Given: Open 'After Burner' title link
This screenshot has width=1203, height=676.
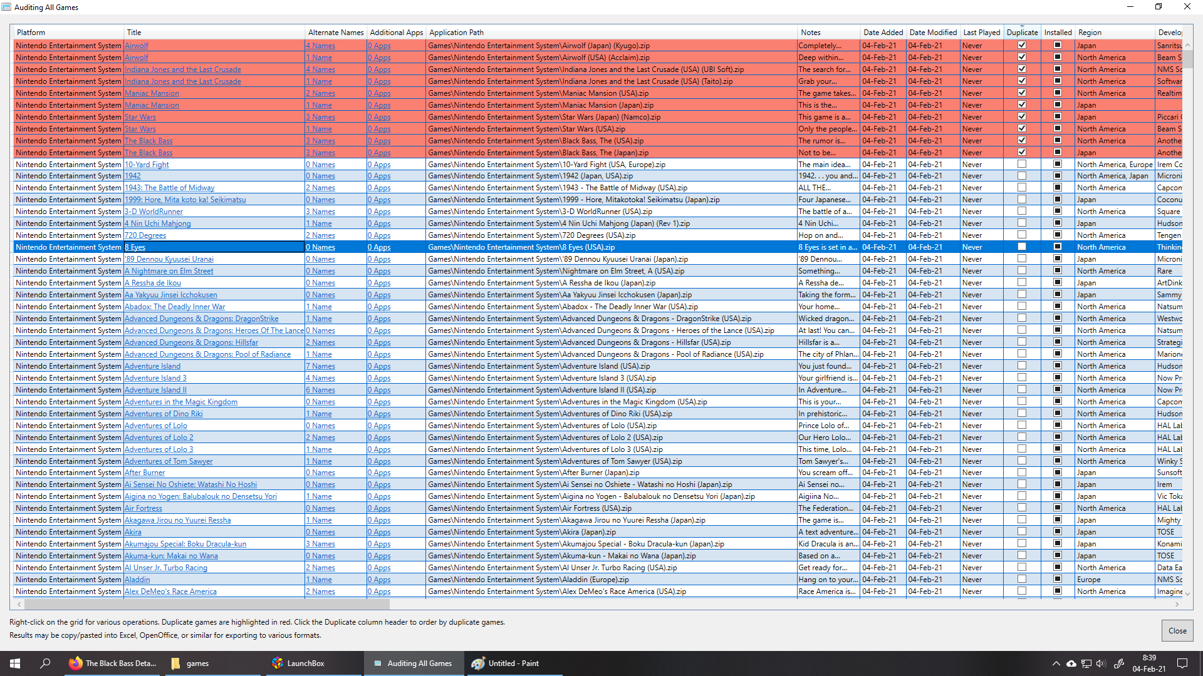Looking at the screenshot, I should pos(145,473).
